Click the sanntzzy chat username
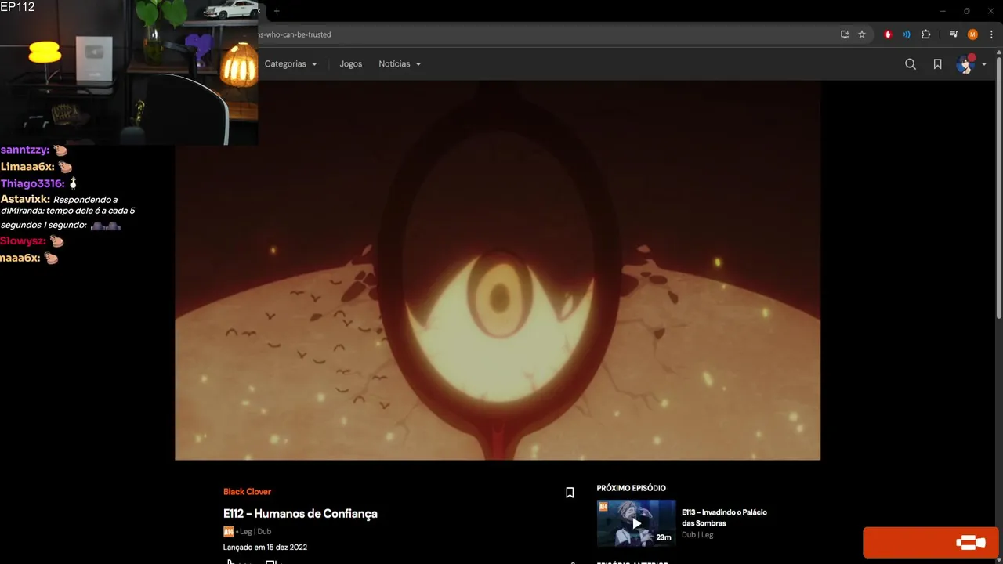The height and width of the screenshot is (564, 1003). coord(25,150)
